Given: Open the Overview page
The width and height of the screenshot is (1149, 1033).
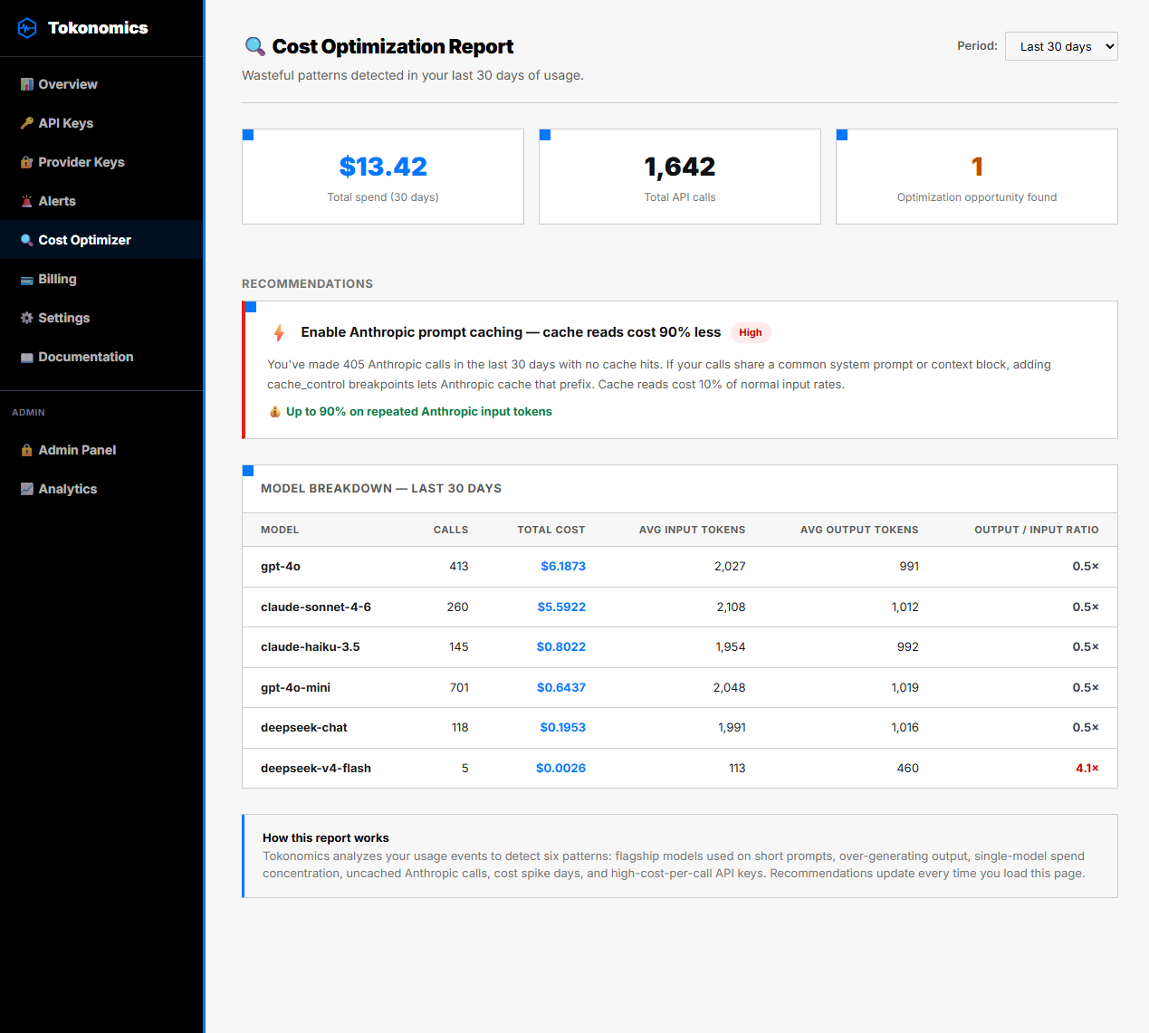Looking at the screenshot, I should point(101,84).
